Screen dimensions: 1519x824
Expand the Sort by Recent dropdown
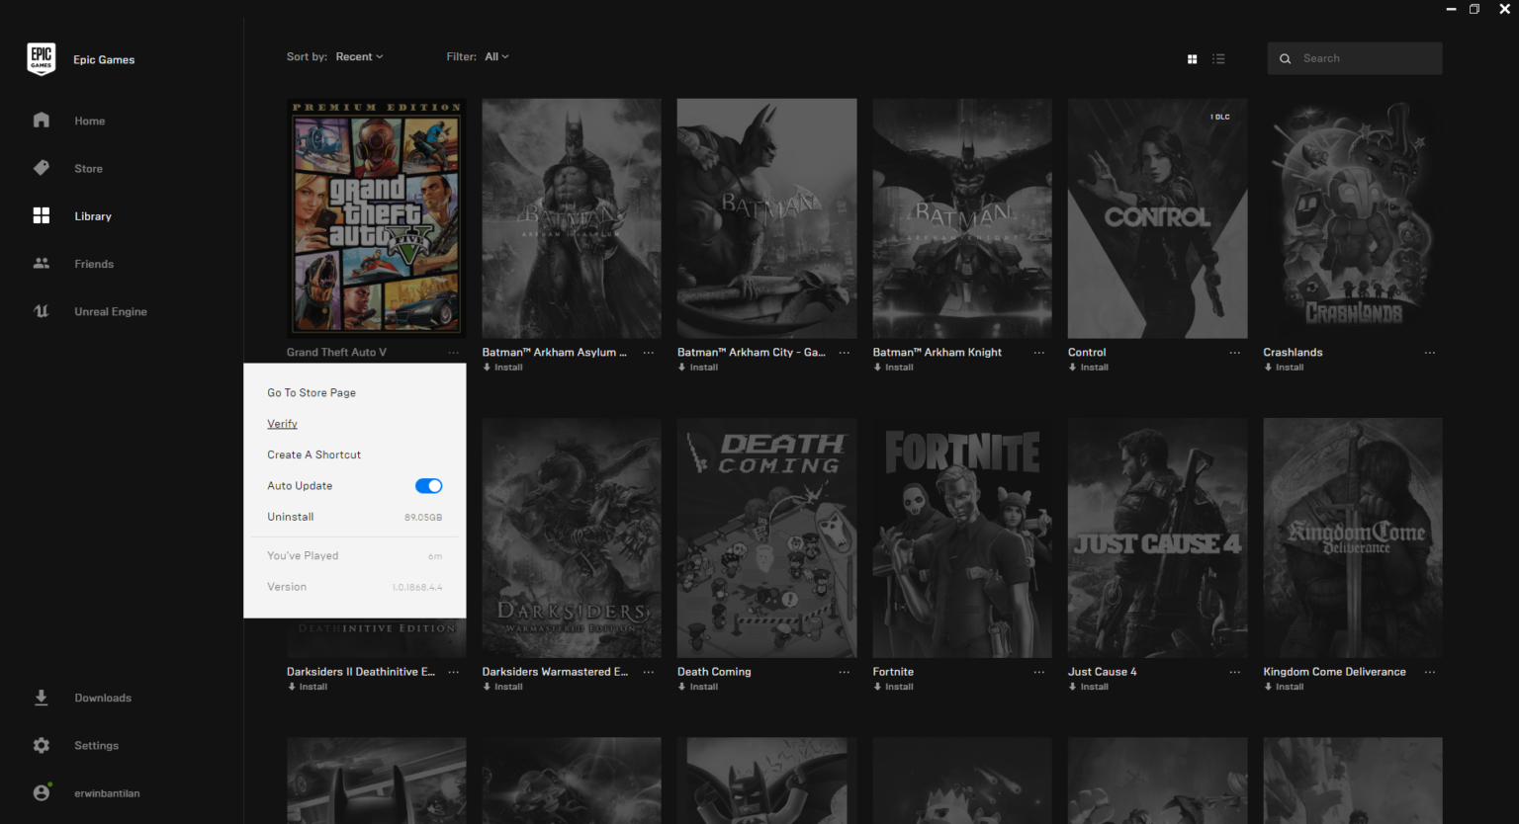359,57
